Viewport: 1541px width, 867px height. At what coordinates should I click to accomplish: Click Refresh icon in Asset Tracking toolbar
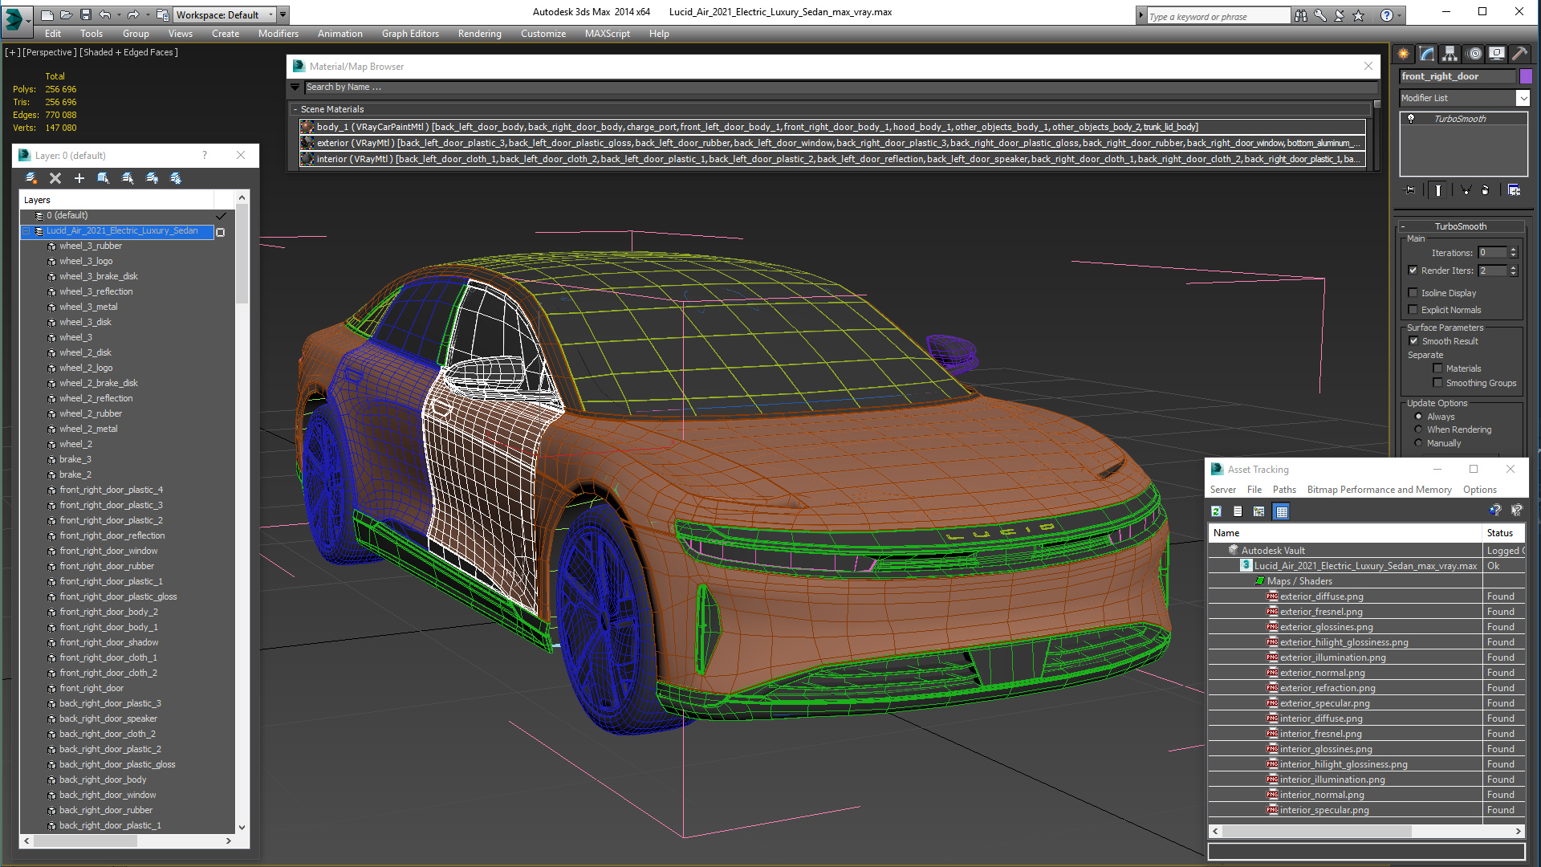pyautogui.click(x=1217, y=511)
